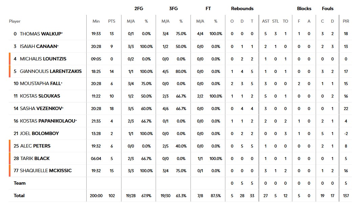The height and width of the screenshot is (210, 359).
Task: Sort by PIR column header
Action: pyautogui.click(x=346, y=21)
